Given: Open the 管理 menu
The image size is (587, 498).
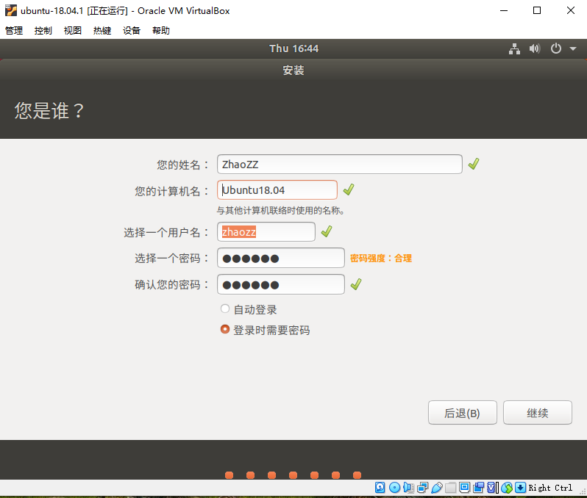Looking at the screenshot, I should click(14, 30).
